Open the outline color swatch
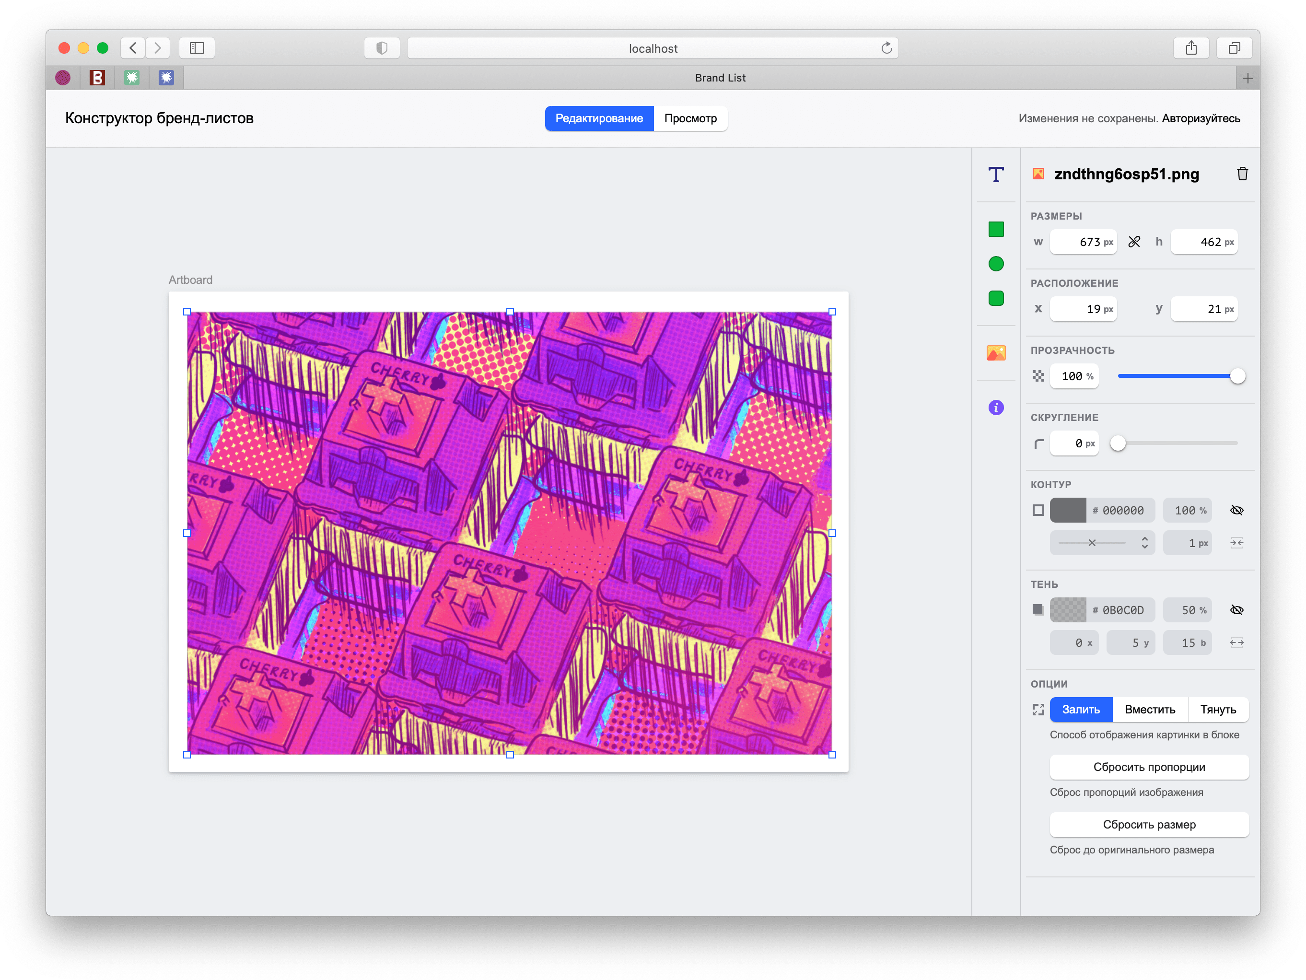1306x980 pixels. [x=1068, y=510]
